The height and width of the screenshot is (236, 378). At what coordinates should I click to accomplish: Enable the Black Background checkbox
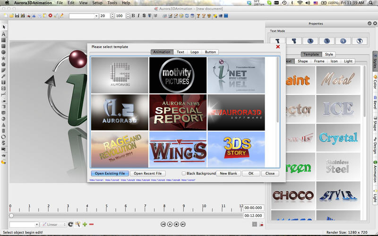(184, 174)
